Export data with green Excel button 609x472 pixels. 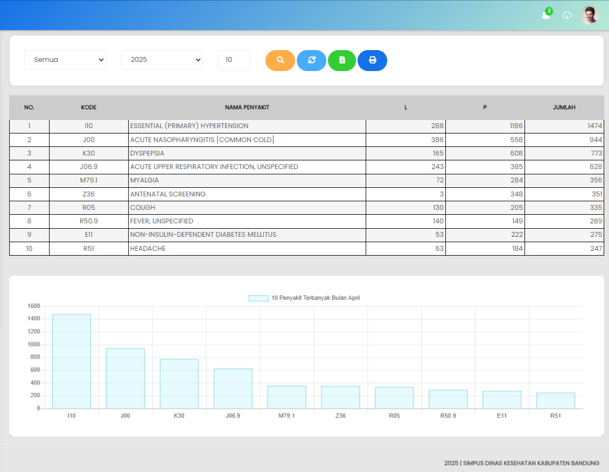pyautogui.click(x=342, y=60)
